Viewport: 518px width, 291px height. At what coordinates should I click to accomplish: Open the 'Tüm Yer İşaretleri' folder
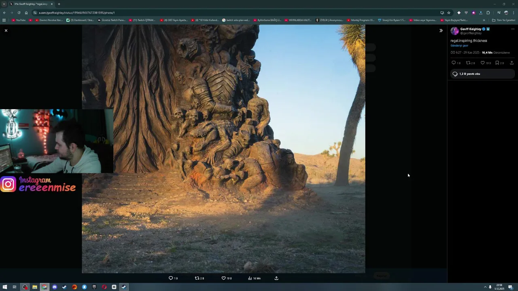(503, 20)
